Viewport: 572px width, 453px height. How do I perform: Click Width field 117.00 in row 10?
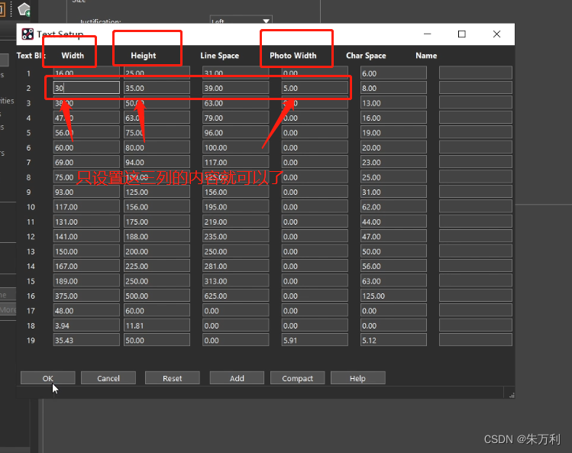[x=86, y=206]
